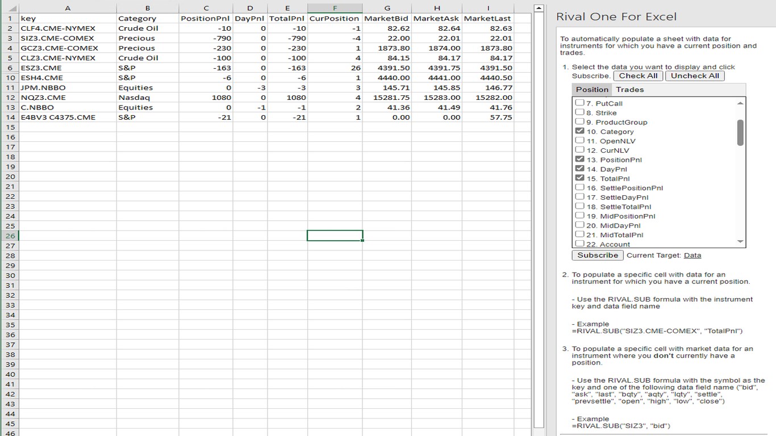This screenshot has width=776, height=436.
Task: Select the E4BV3 C4375.CME cell
Action: point(68,118)
